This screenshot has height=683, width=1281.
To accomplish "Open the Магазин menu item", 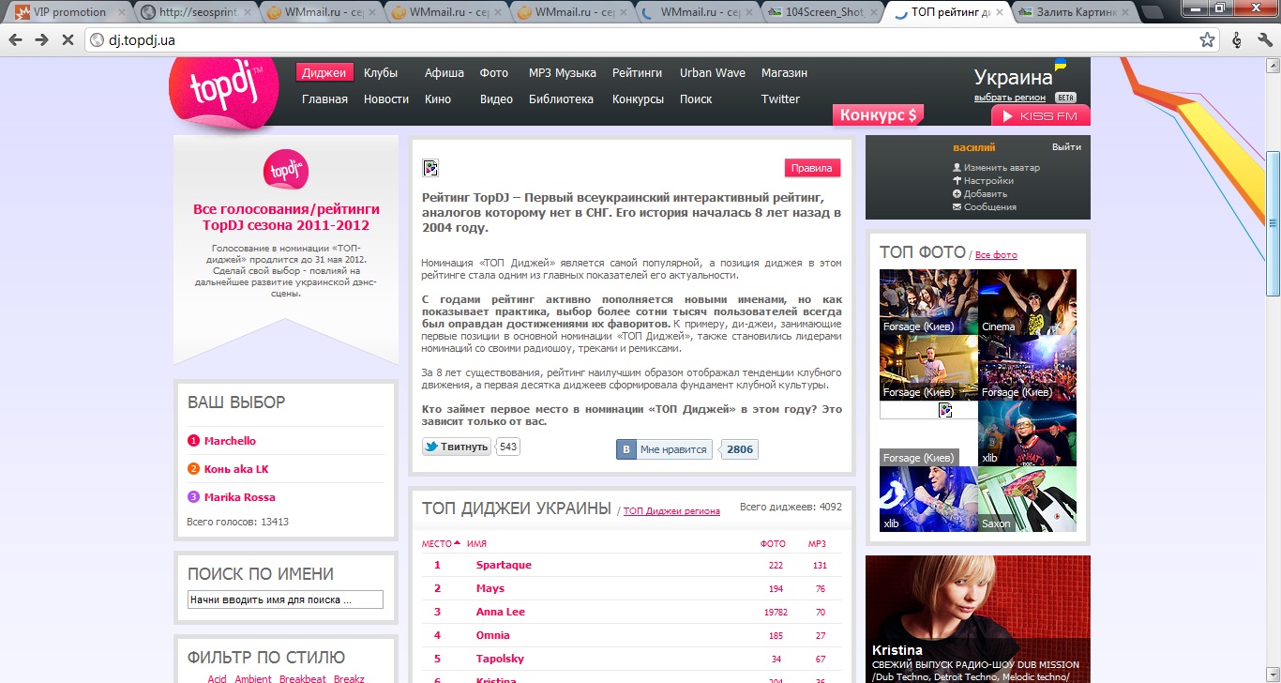I will click(784, 73).
